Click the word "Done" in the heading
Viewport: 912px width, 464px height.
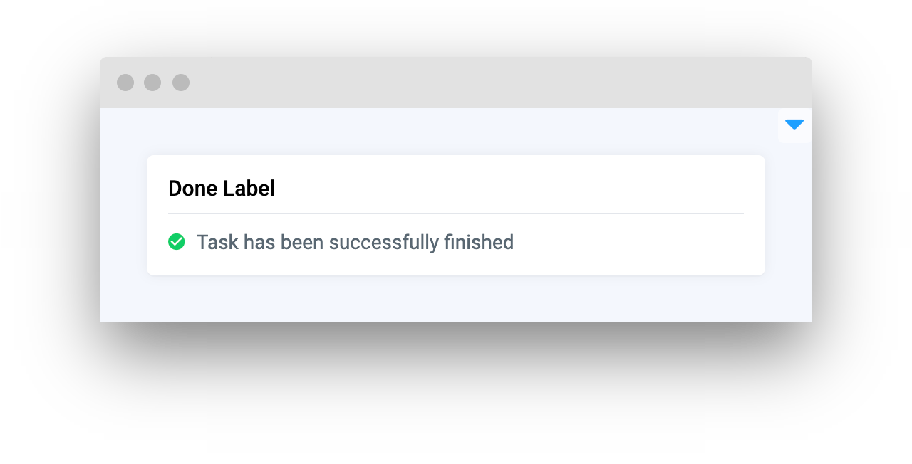point(193,189)
